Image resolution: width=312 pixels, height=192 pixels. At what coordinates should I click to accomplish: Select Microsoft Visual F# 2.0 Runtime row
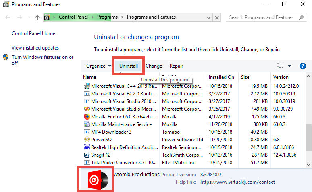coord(192,94)
